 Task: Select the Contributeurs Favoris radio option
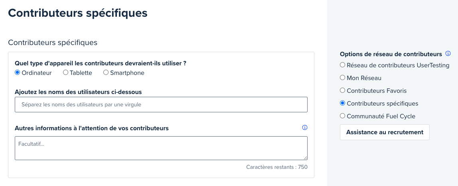click(342, 90)
